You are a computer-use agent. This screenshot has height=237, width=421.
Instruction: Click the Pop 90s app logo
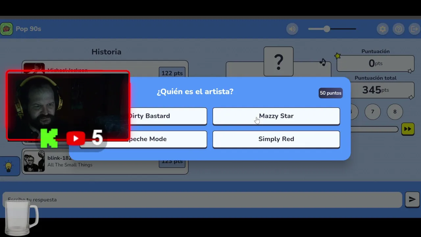pos(6,29)
